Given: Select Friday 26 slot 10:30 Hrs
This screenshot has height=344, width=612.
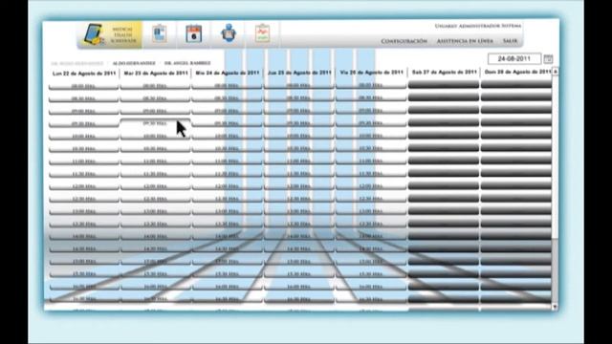Looking at the screenshot, I should pos(371,149).
